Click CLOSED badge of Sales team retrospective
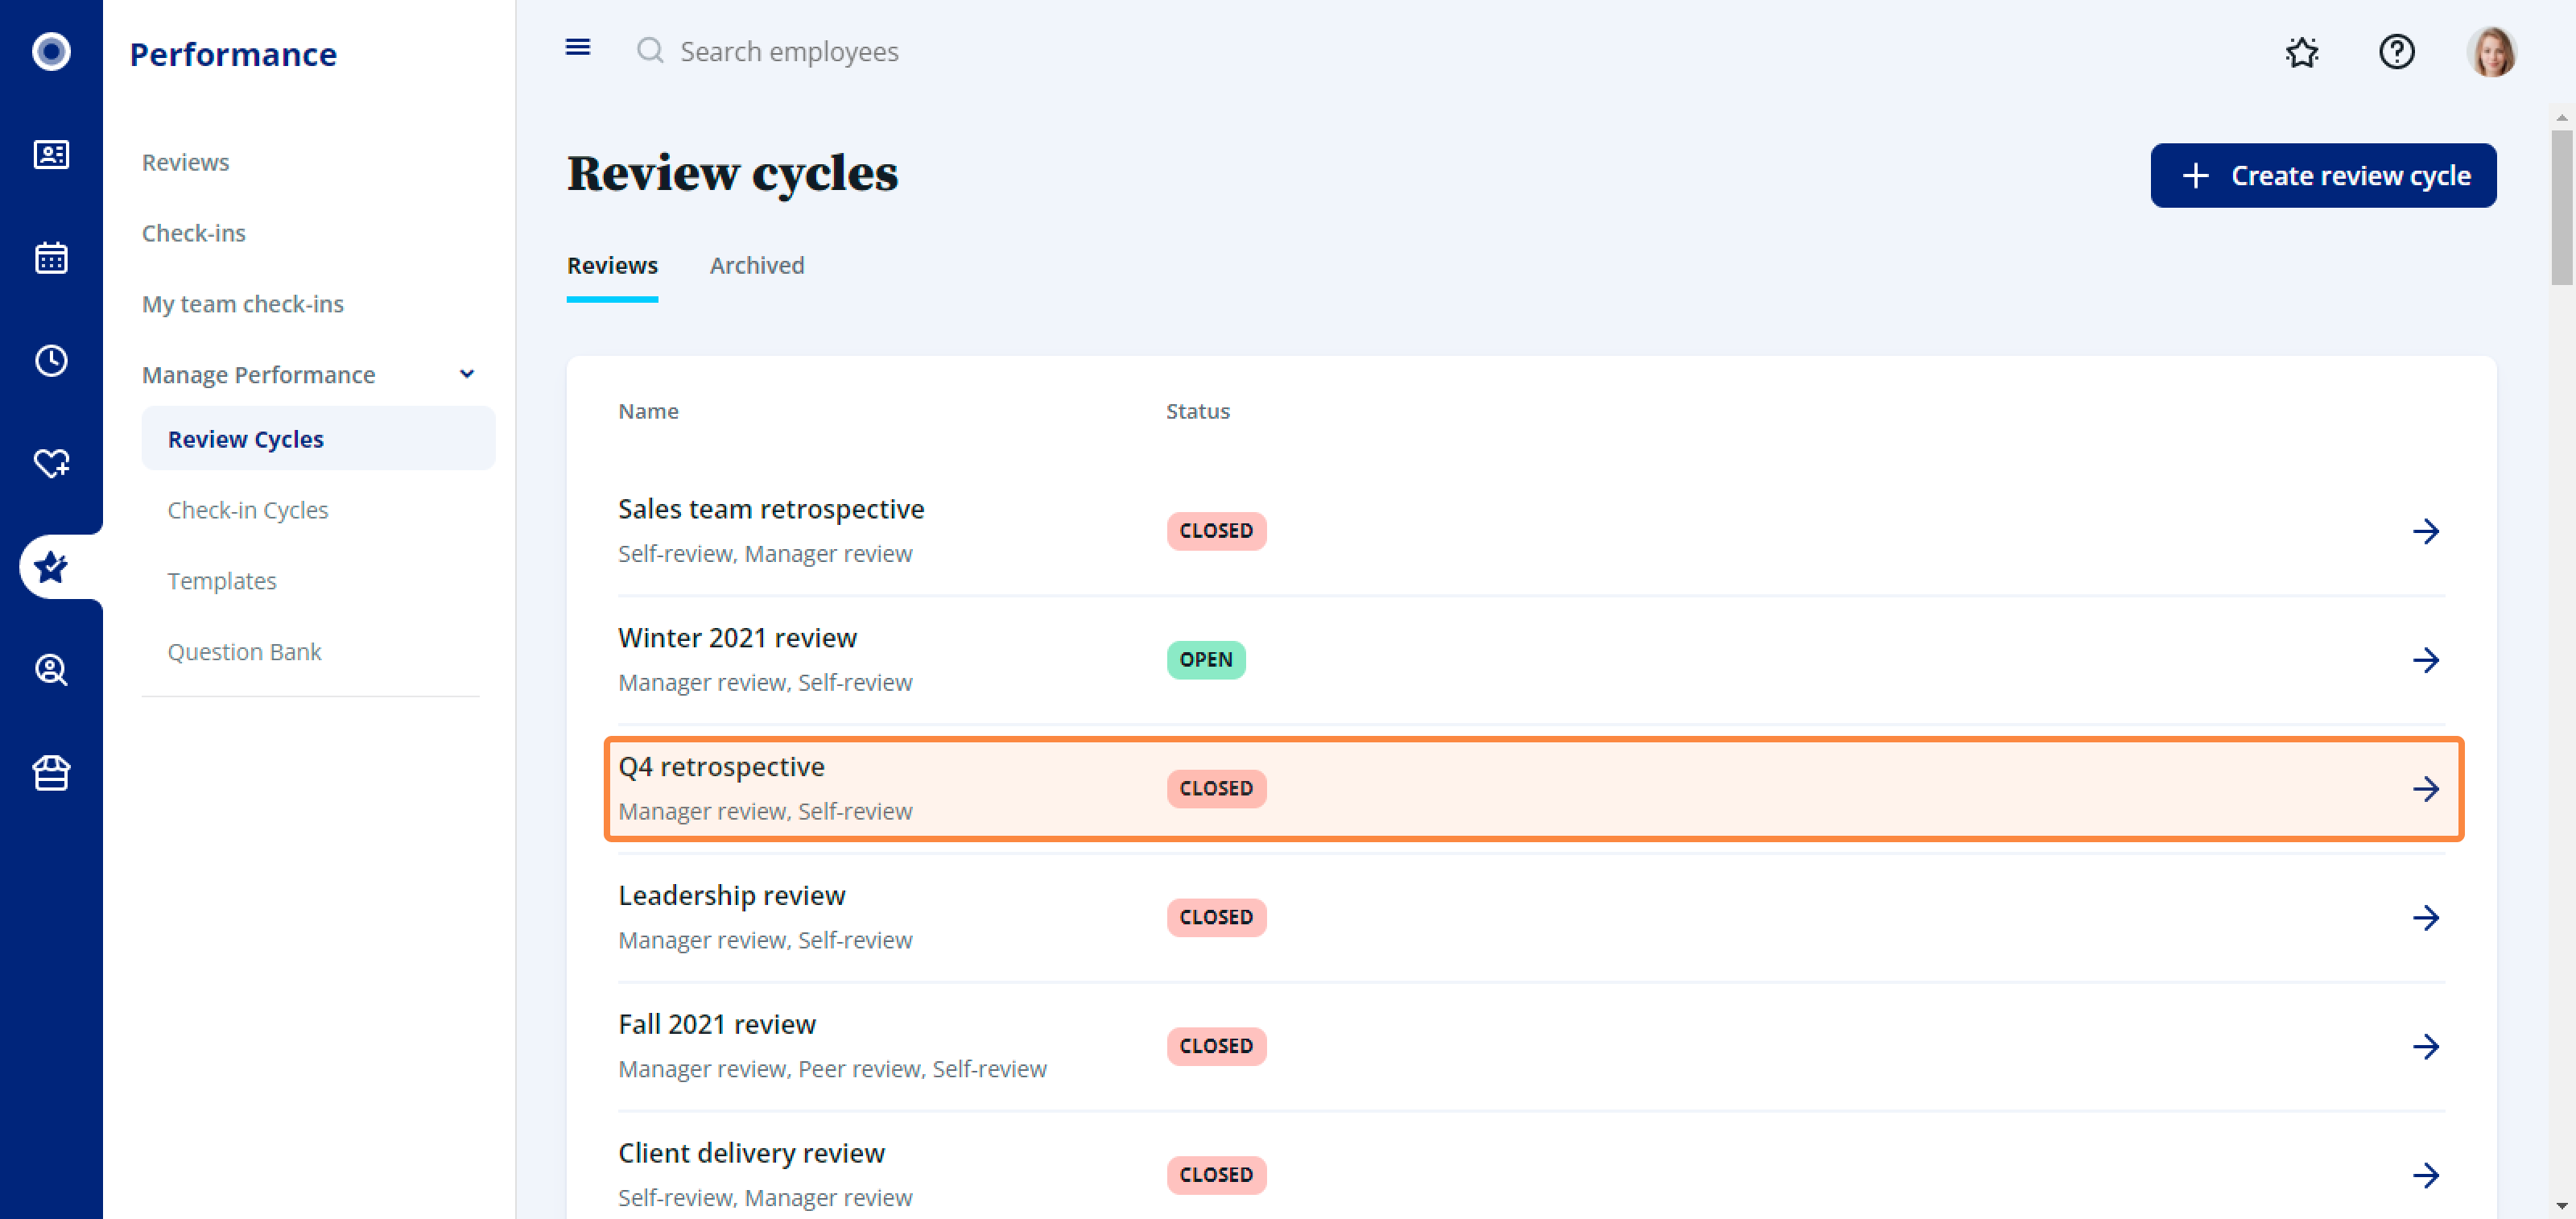The image size is (2576, 1219). pyautogui.click(x=1216, y=531)
